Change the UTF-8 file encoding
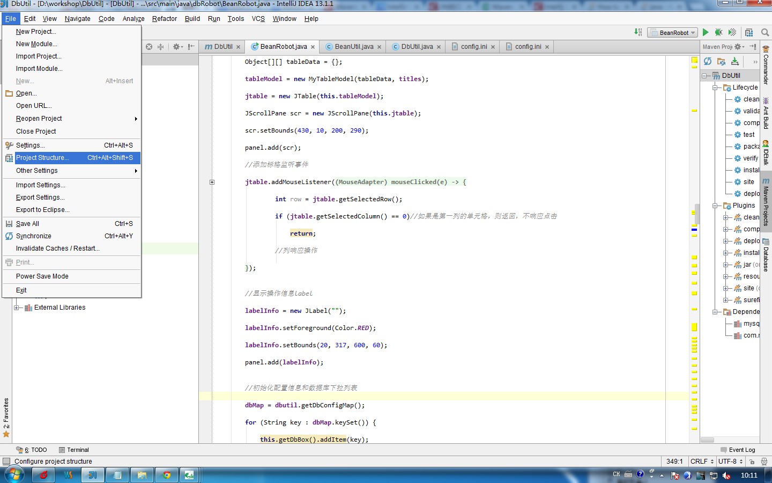Image resolution: width=772 pixels, height=483 pixels. (x=730, y=461)
